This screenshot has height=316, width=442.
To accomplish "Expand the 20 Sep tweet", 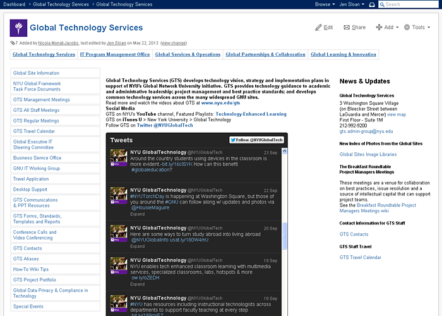I will tap(137, 246).
